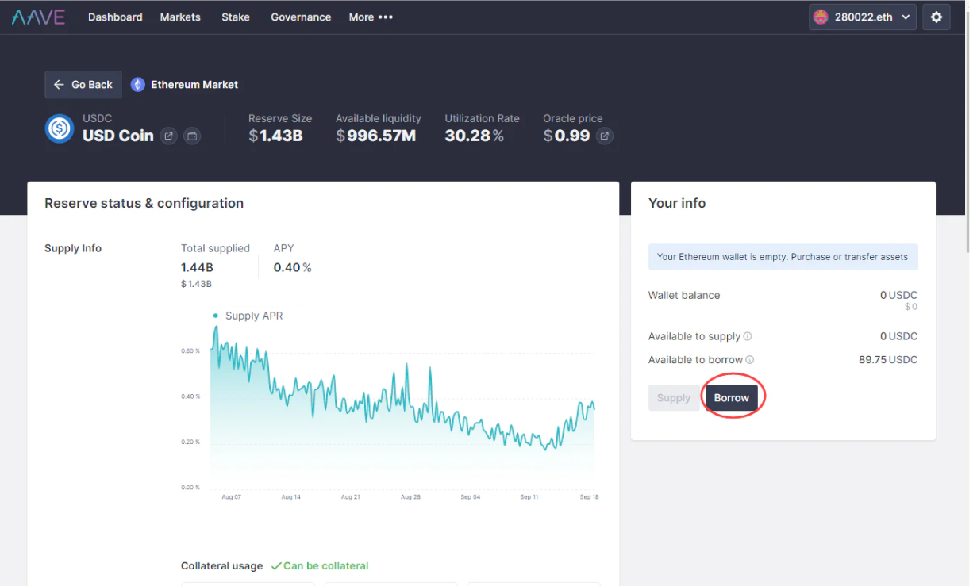Click the Total supplied value 1.44B
Screen dimensions: 977x586
pyautogui.click(x=197, y=268)
